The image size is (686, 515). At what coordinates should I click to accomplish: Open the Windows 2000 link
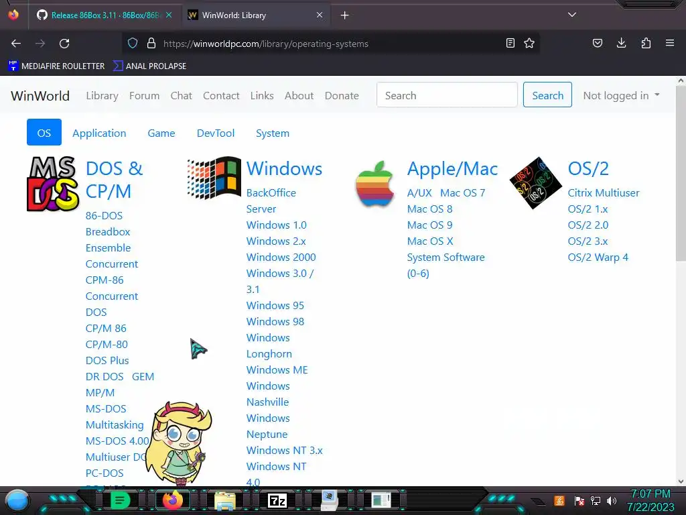(281, 257)
